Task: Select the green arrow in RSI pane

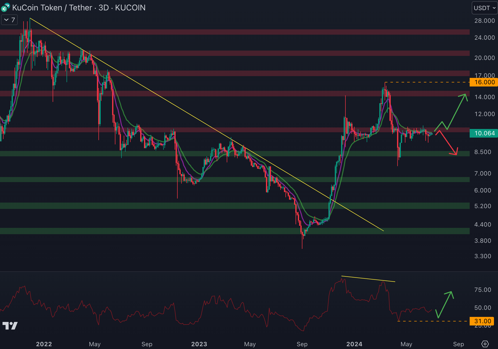Action: (445, 305)
